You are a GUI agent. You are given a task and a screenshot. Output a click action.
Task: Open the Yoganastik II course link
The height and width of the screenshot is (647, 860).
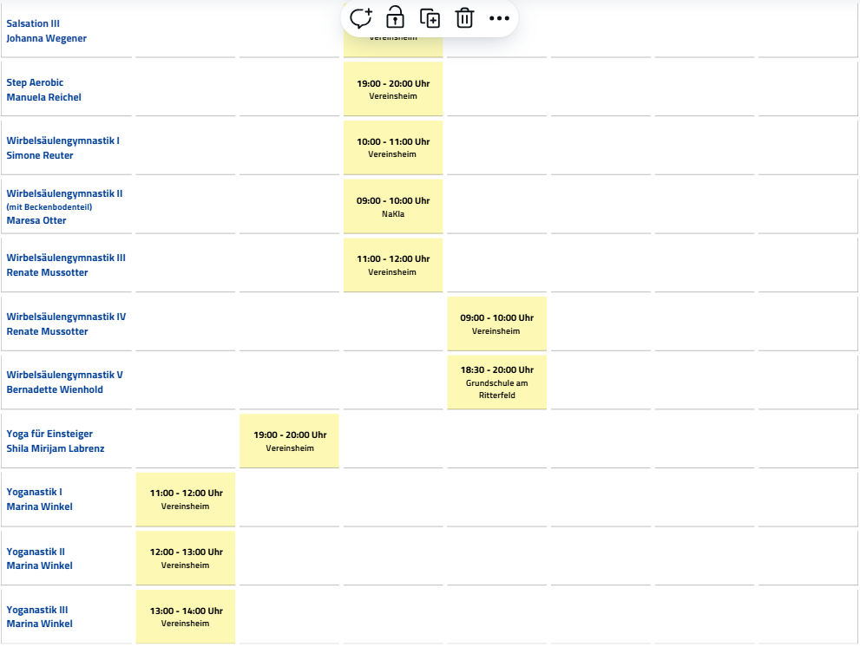[x=36, y=552]
